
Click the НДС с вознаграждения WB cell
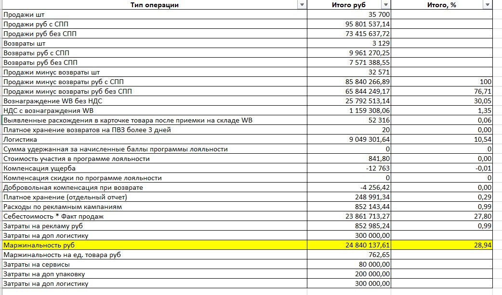[x=155, y=111]
